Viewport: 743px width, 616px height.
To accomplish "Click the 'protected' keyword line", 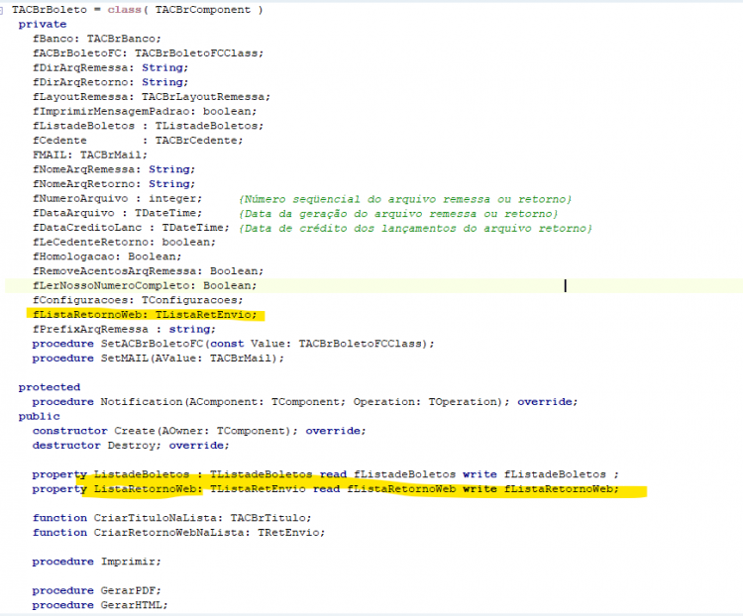I will click(x=50, y=387).
